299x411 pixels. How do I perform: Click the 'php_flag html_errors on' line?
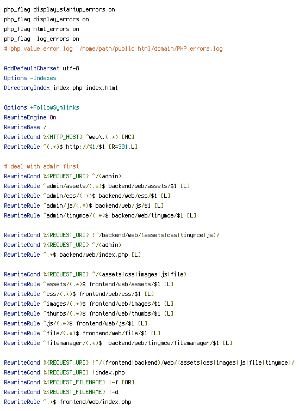[41, 29]
